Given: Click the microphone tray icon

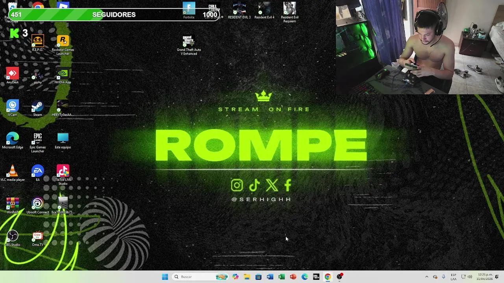Looking at the screenshot, I should pos(443,277).
